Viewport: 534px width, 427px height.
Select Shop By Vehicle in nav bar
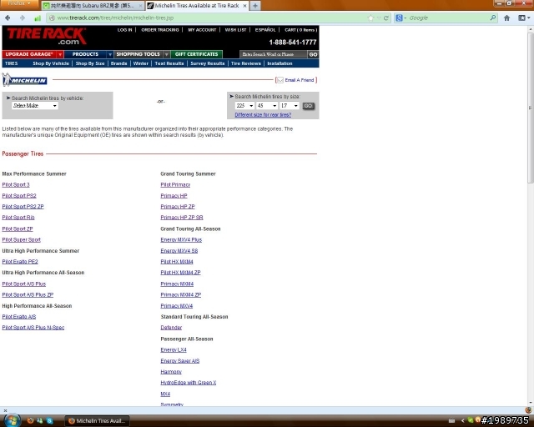[51, 63]
